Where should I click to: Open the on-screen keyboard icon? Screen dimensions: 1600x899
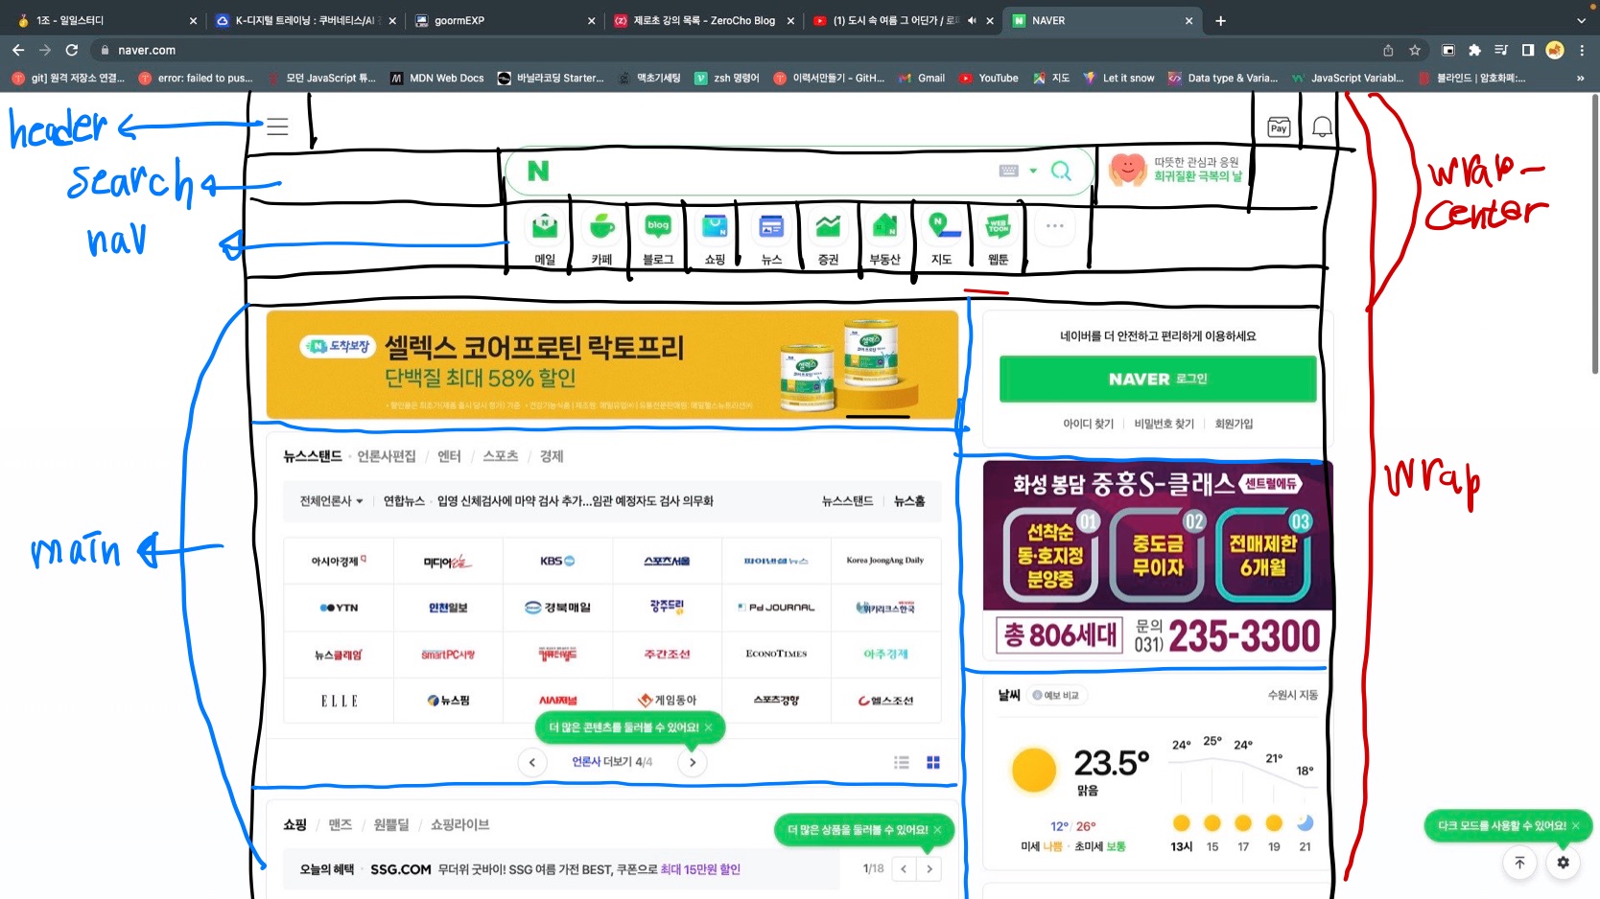[1008, 171]
